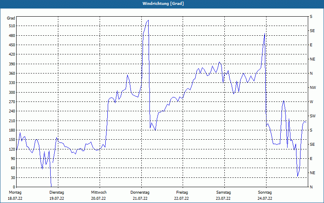This screenshot has width=324, height=203.
Task: Click the 180 degree axis label
Action: (x=12, y=130)
